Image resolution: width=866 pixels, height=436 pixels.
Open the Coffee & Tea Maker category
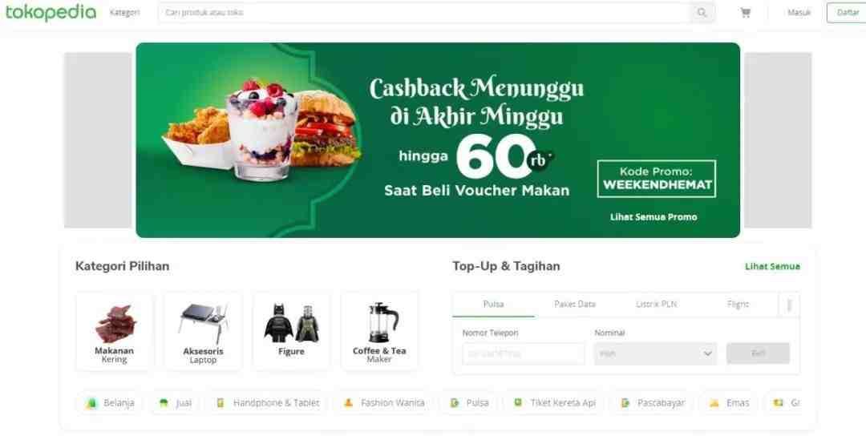click(x=379, y=332)
